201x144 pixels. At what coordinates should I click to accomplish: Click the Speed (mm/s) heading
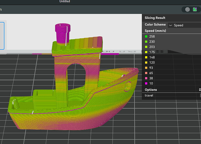[155, 31]
